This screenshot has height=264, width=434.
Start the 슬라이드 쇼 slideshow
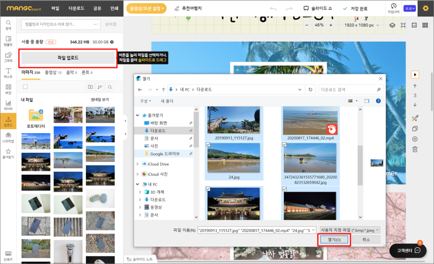[x=318, y=9]
